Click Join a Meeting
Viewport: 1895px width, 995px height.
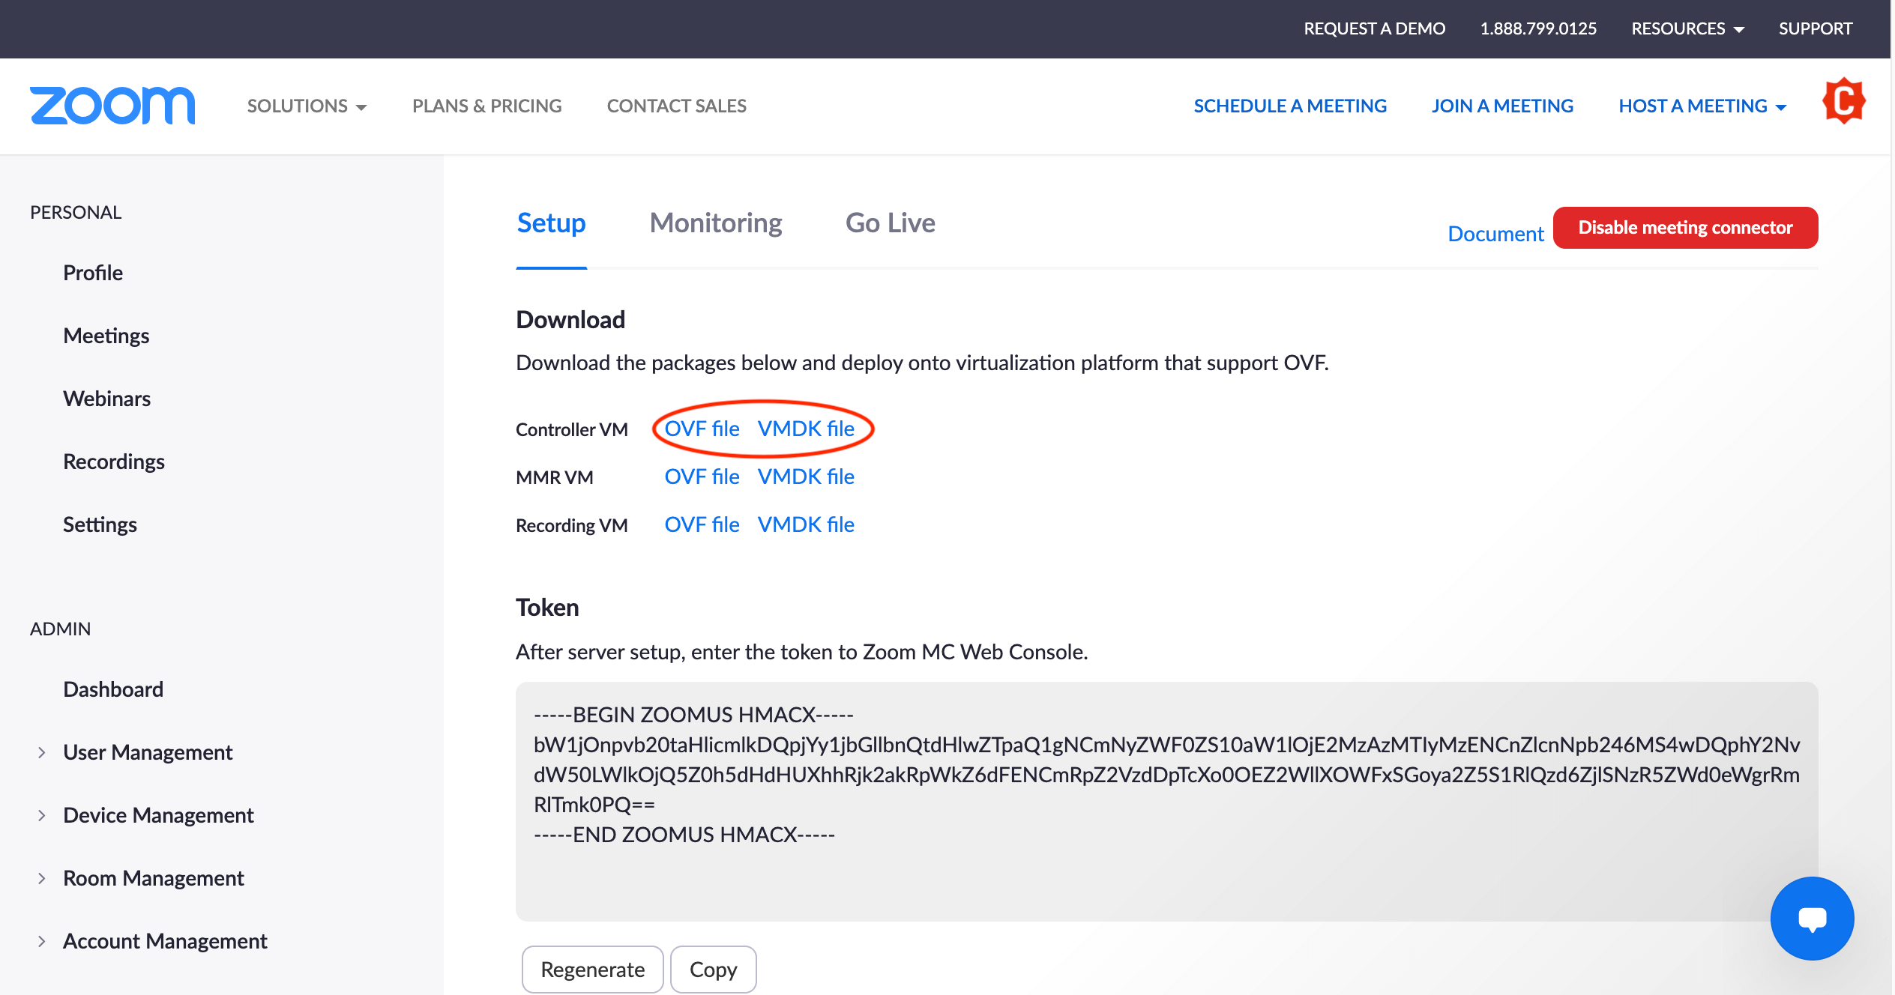[x=1502, y=106]
